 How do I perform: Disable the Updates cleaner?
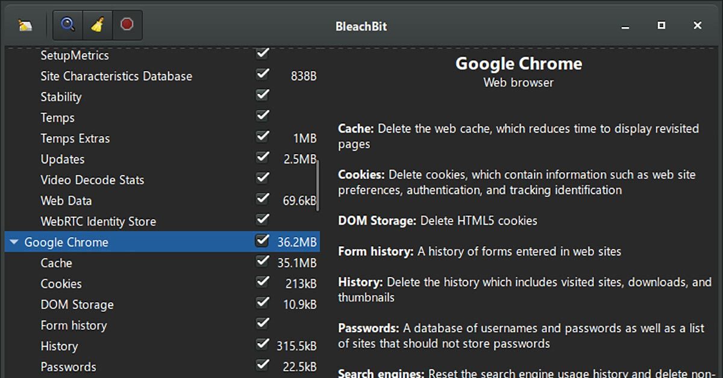point(262,156)
